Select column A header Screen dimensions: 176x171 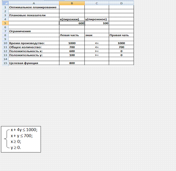(x=34, y=3)
